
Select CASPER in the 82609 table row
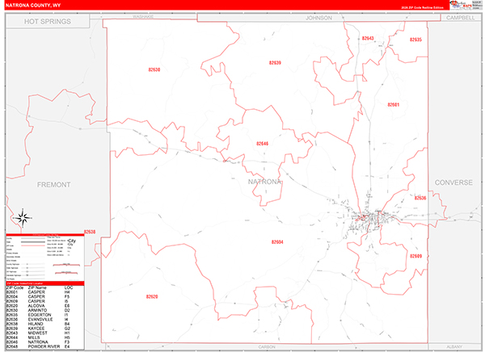click(x=36, y=301)
